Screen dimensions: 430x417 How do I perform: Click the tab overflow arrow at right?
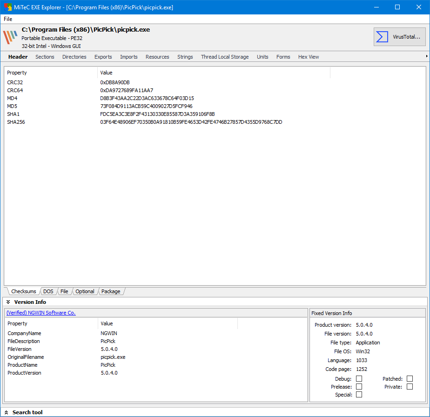pos(427,56)
